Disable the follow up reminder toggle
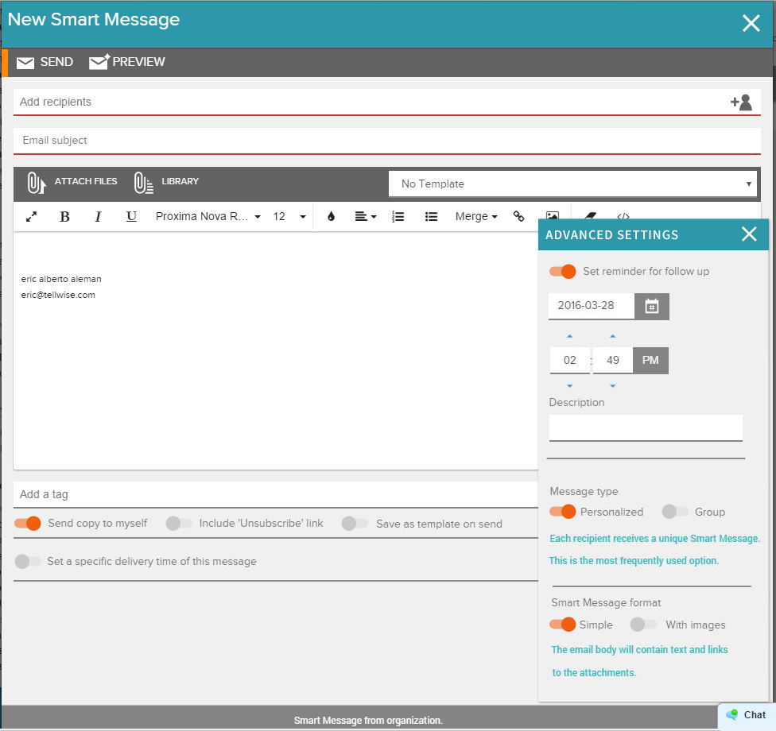 [x=563, y=272]
